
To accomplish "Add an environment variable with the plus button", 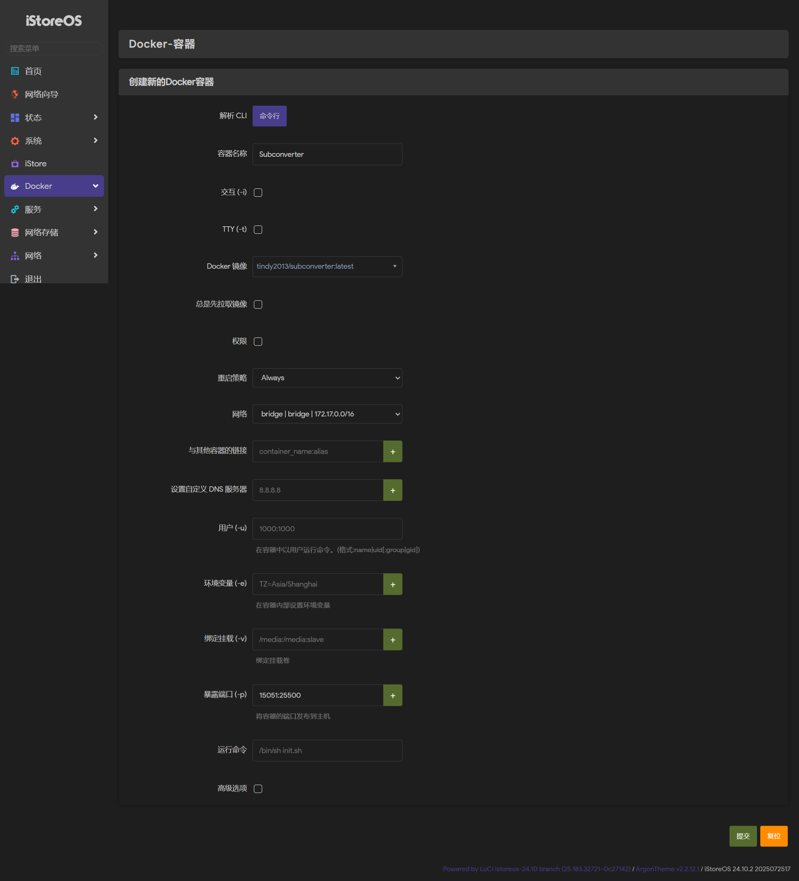I will (x=392, y=584).
